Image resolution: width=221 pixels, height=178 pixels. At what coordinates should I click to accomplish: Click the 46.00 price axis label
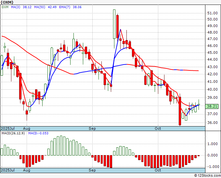click(x=213, y=46)
